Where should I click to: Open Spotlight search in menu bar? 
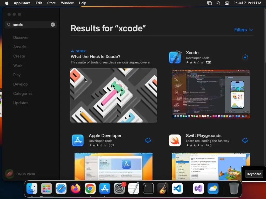tap(218, 3)
